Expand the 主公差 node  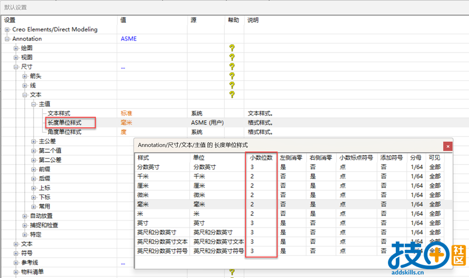coord(34,141)
